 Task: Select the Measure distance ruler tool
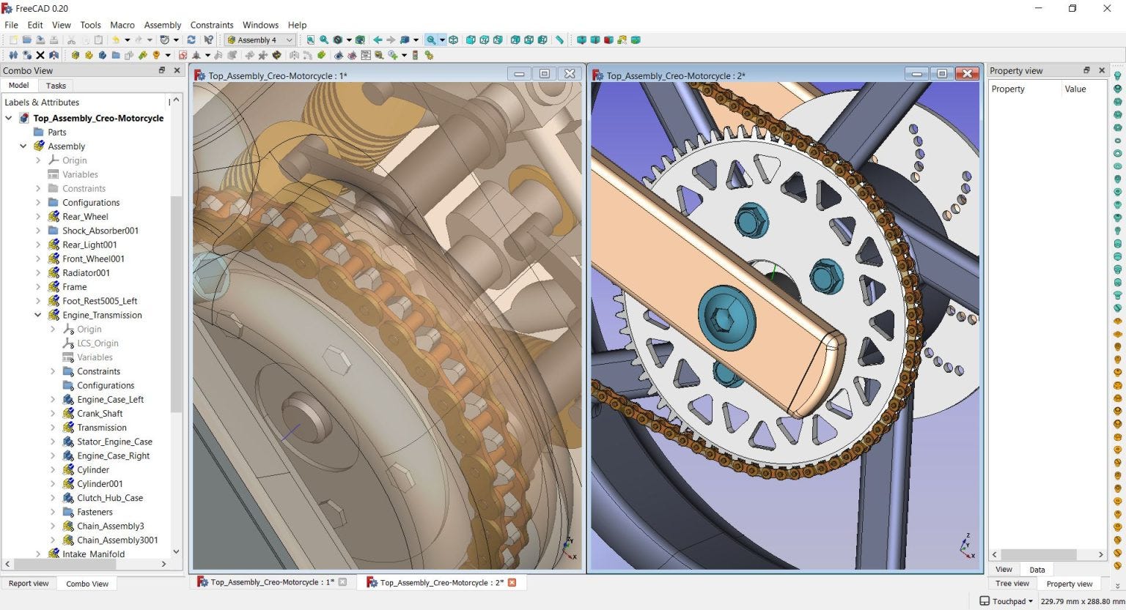(559, 40)
